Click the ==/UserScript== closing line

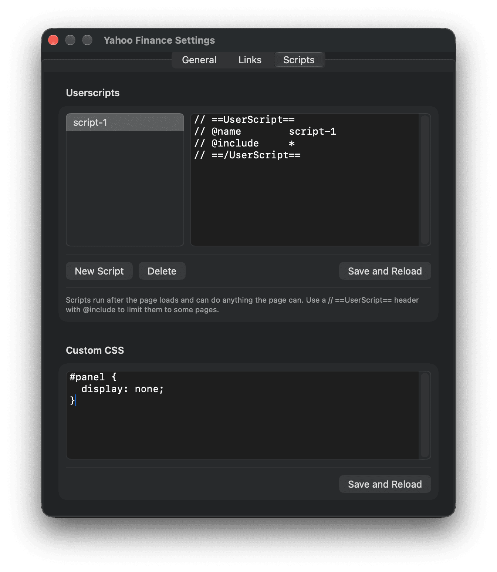(247, 155)
